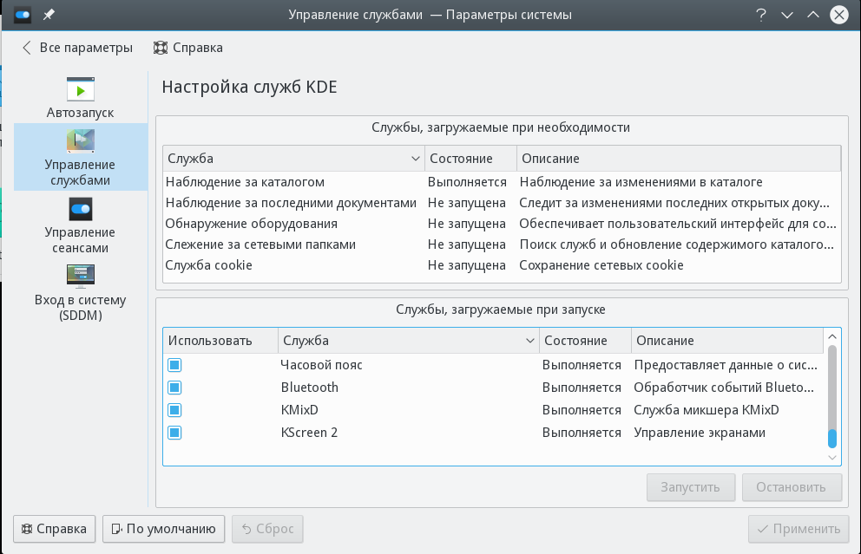Disable the Bluetooth service checkbox
The width and height of the screenshot is (861, 554).
[174, 388]
